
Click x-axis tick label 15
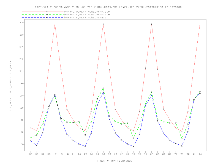click(x=61, y=154)
